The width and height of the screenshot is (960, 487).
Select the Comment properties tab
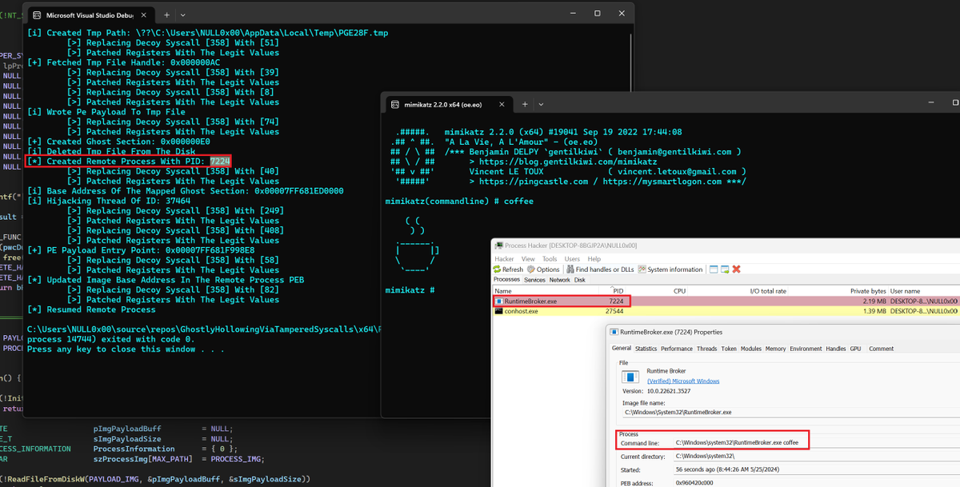coord(881,349)
